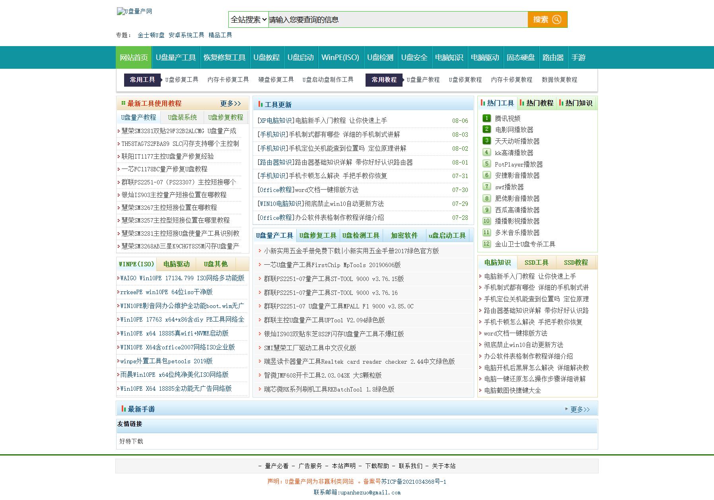Image resolution: width=714 pixels, height=500 pixels.
Task: Click 更多>> beside 最新工具使用教程
Action: 231,103
